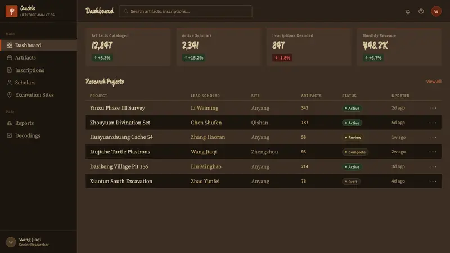Open Zhouyuan Divination Set project
Viewport: 450px width, 253px height.
(x=120, y=123)
